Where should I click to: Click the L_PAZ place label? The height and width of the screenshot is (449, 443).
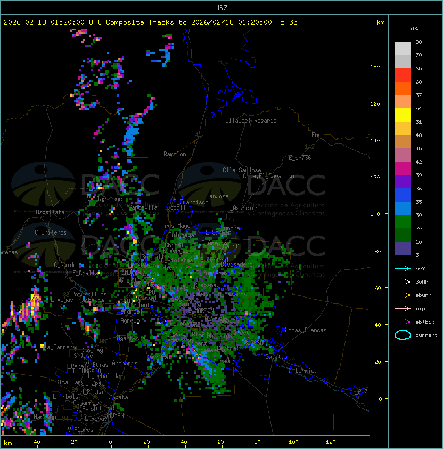click(359, 392)
